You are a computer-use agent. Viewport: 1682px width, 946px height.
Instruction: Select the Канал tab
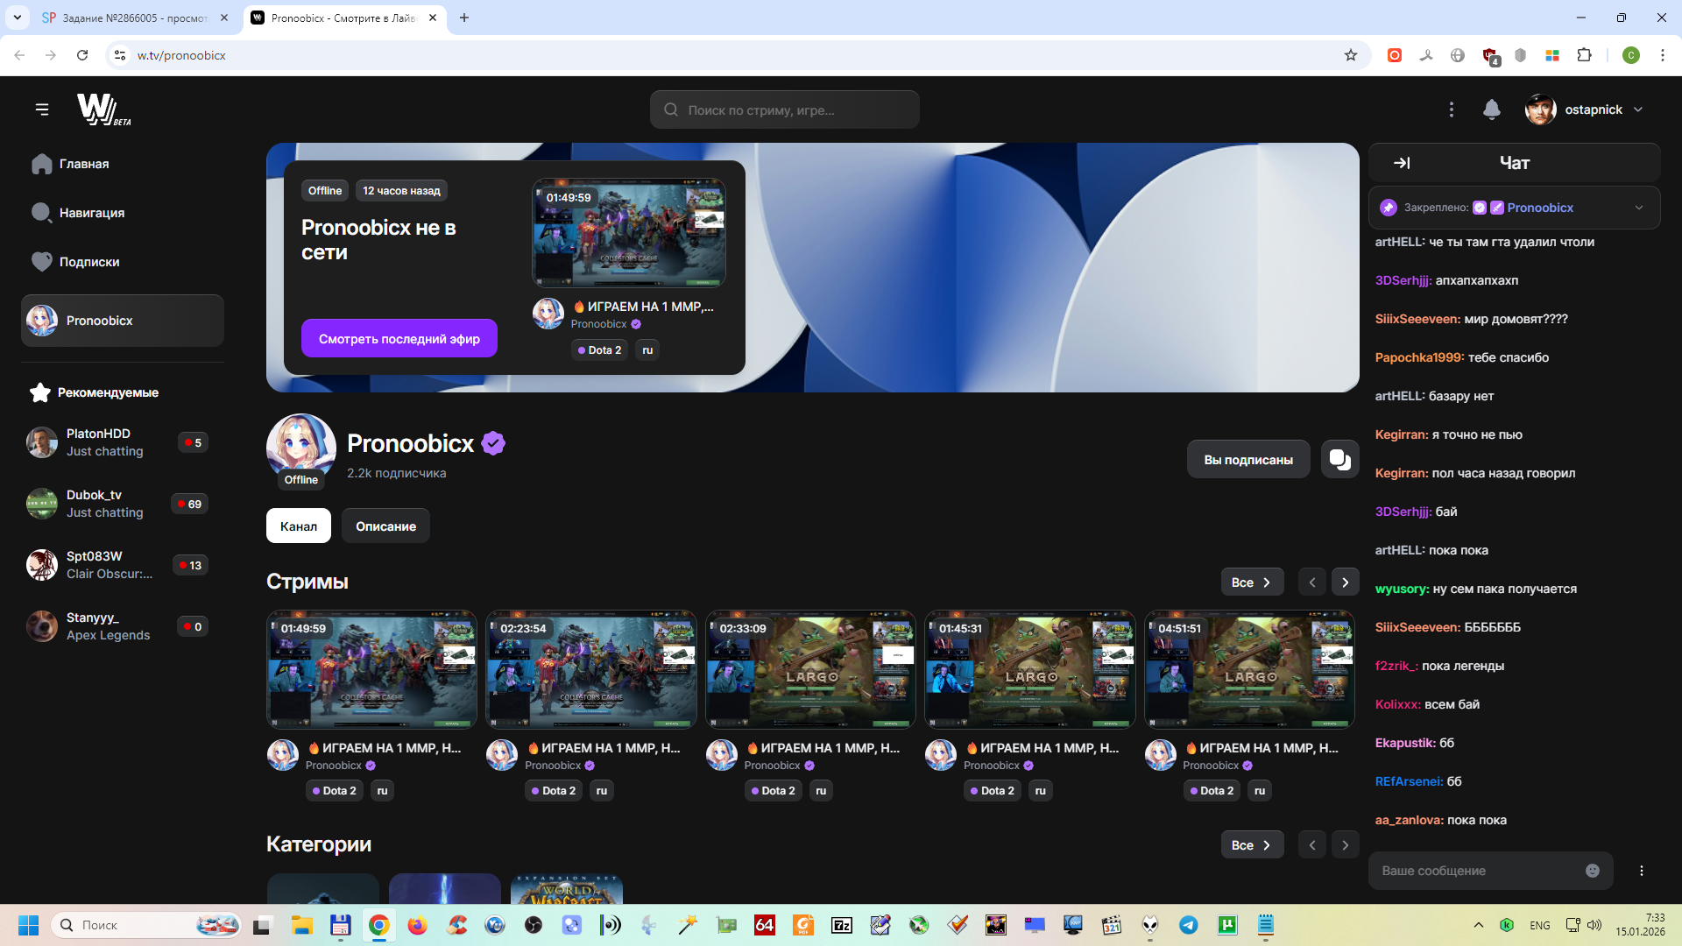click(x=298, y=526)
